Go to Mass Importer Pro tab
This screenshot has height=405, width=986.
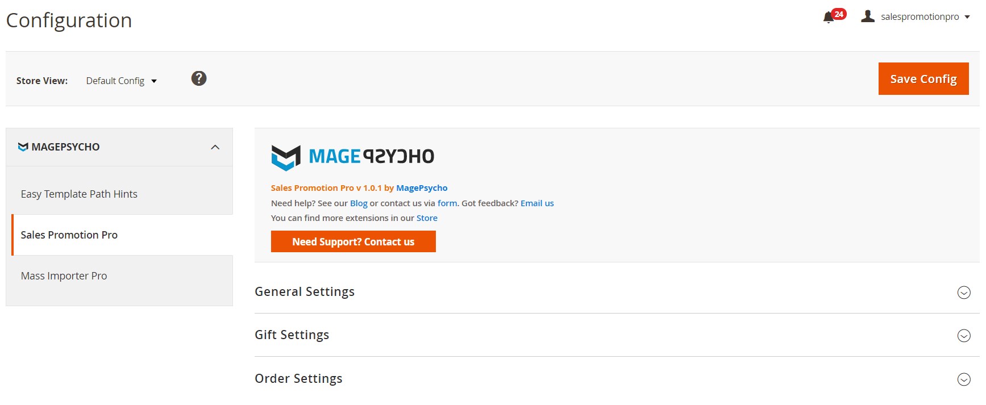[64, 276]
